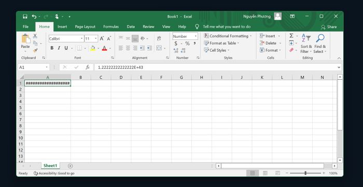This screenshot has width=363, height=187.
Task: Collapse the ribbon with the chevron
Action: pyautogui.click(x=339, y=58)
